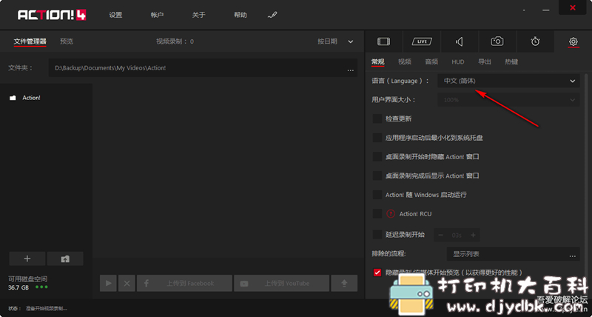The height and width of the screenshot is (317, 592).
Task: Click the settings panel vertical scrollbar
Action: tap(586, 170)
